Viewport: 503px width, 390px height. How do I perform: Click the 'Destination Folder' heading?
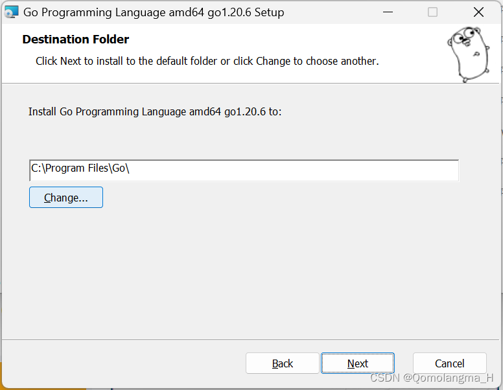[x=76, y=39]
